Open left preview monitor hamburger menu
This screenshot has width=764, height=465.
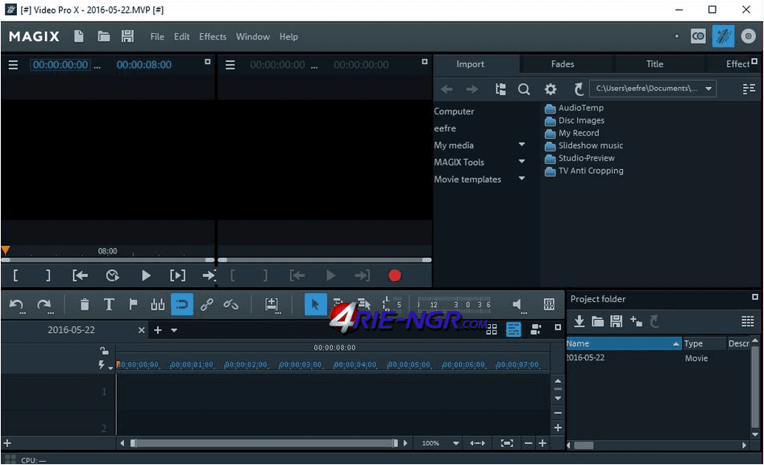(13, 64)
